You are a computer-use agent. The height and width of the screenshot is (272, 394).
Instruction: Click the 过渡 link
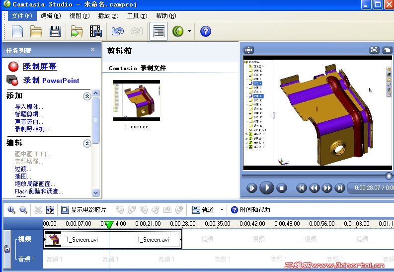tap(23, 169)
